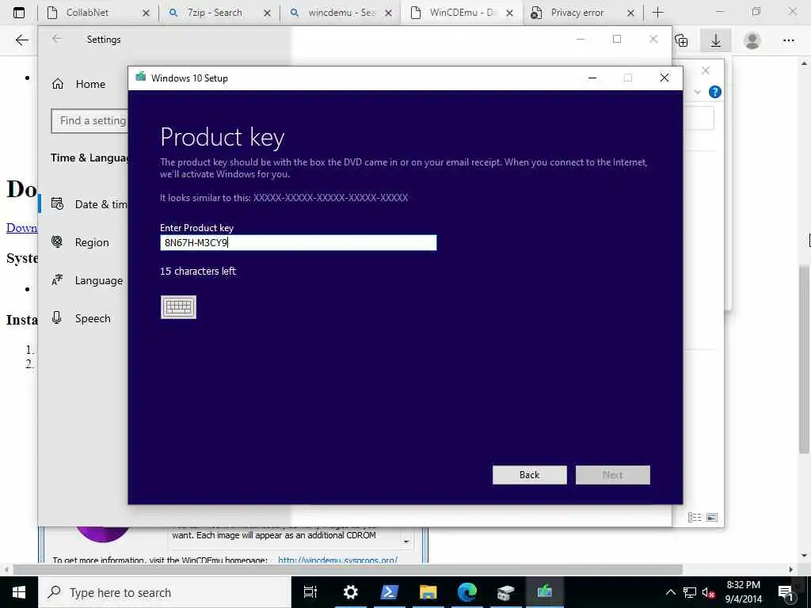The image size is (811, 608).
Task: Open the tab actions menu icon
Action: (19, 13)
